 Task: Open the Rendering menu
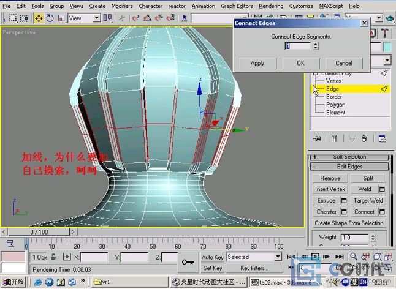point(270,6)
